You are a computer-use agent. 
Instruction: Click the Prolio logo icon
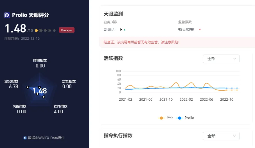(7, 15)
